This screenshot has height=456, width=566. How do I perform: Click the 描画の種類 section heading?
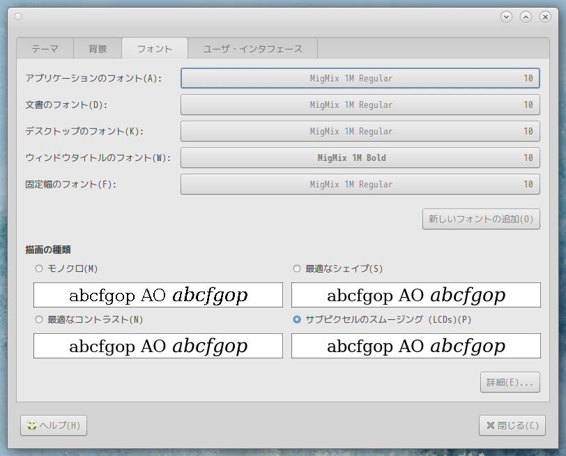click(x=47, y=250)
